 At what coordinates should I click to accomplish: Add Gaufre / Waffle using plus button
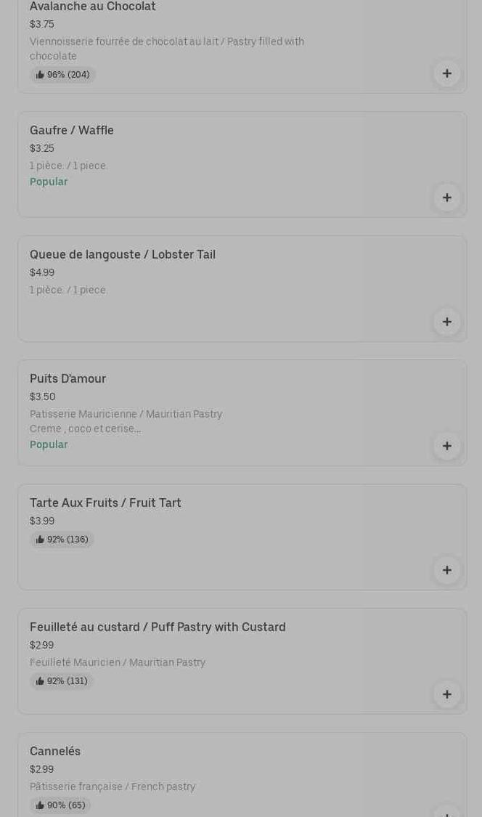click(x=446, y=198)
